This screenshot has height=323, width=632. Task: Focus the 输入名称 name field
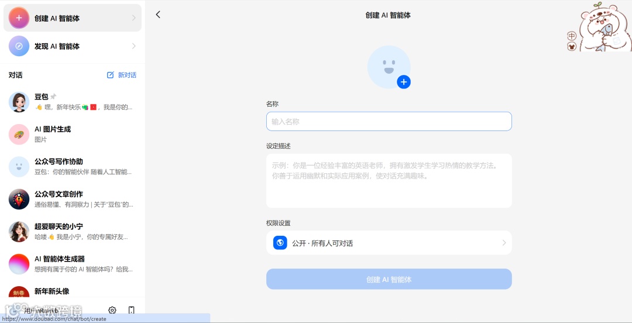(x=389, y=121)
